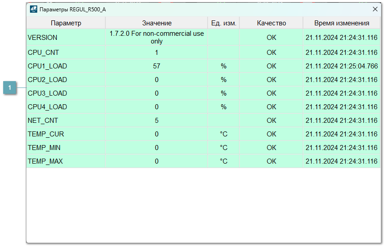The height and width of the screenshot is (247, 387).
Task: Click the change time of TEMP_CUR row
Action: pyautogui.click(x=342, y=134)
